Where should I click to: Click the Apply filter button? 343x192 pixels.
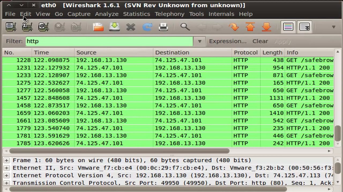tap(283, 41)
